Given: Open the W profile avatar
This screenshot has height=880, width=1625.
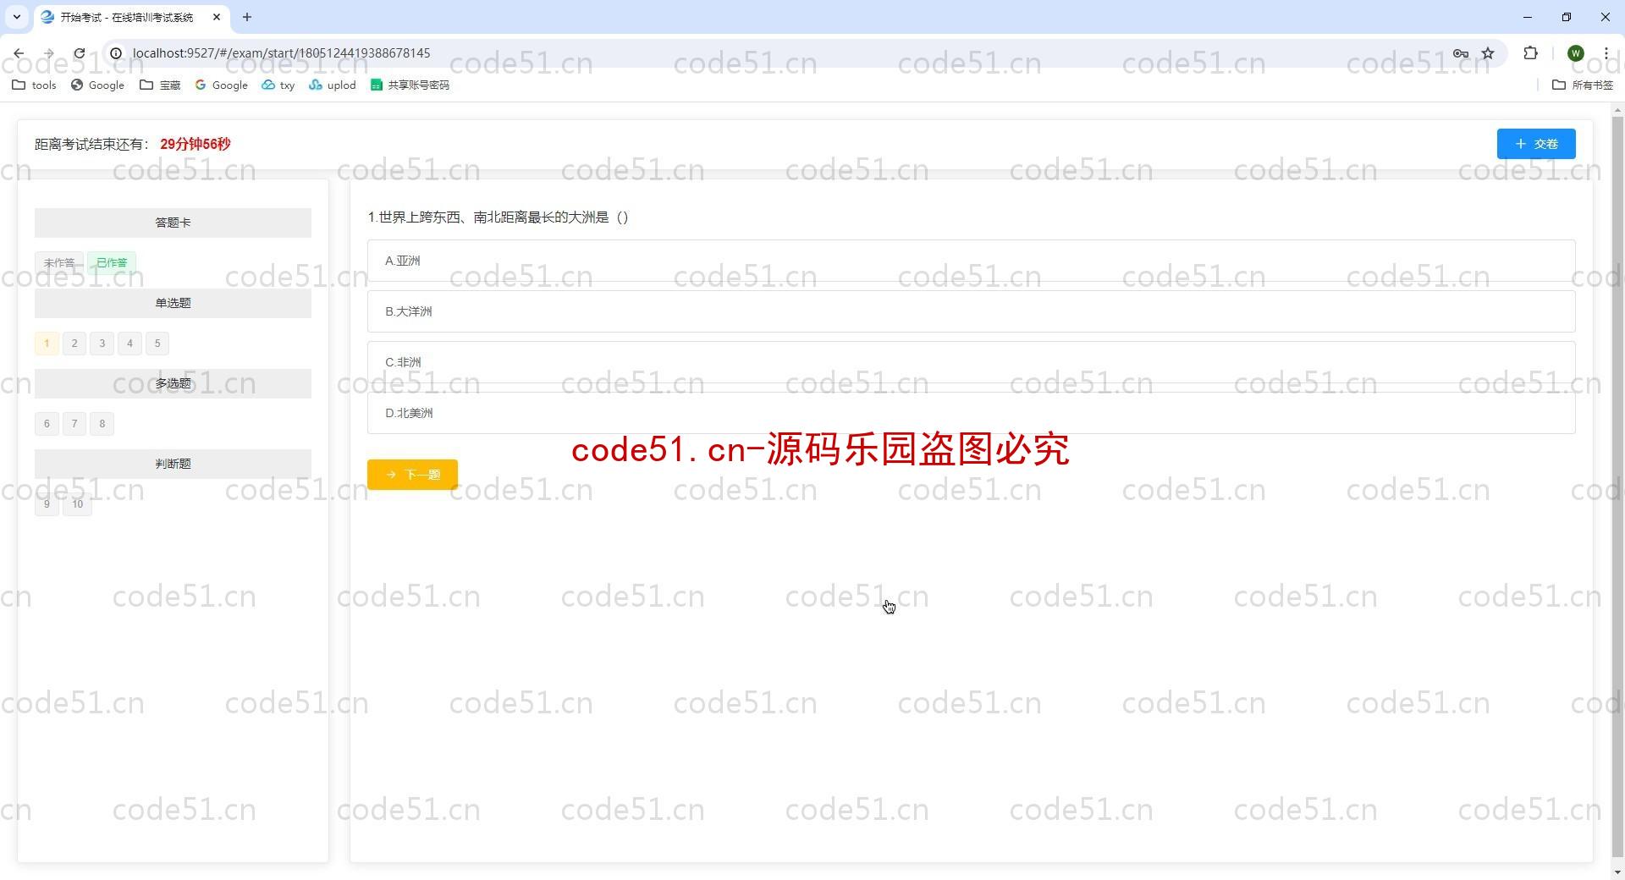Looking at the screenshot, I should coord(1575,53).
